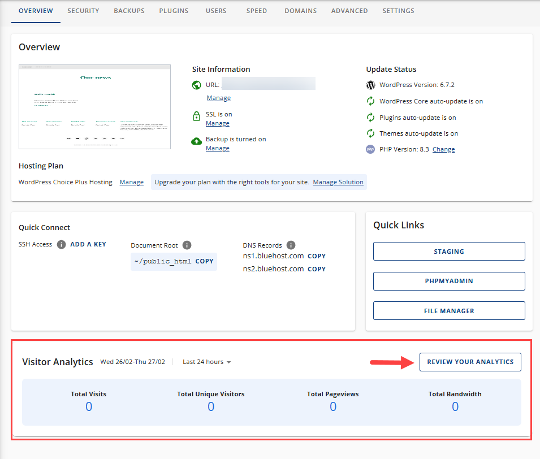Click the DNS Records info icon

291,245
